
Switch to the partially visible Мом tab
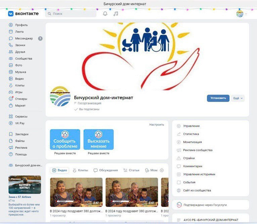pyautogui.click(x=151, y=170)
